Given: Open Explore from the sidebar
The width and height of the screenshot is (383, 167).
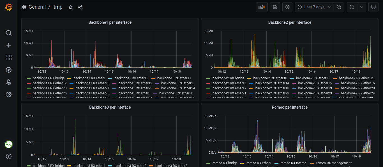Looking at the screenshot, I should pyautogui.click(x=8, y=70).
